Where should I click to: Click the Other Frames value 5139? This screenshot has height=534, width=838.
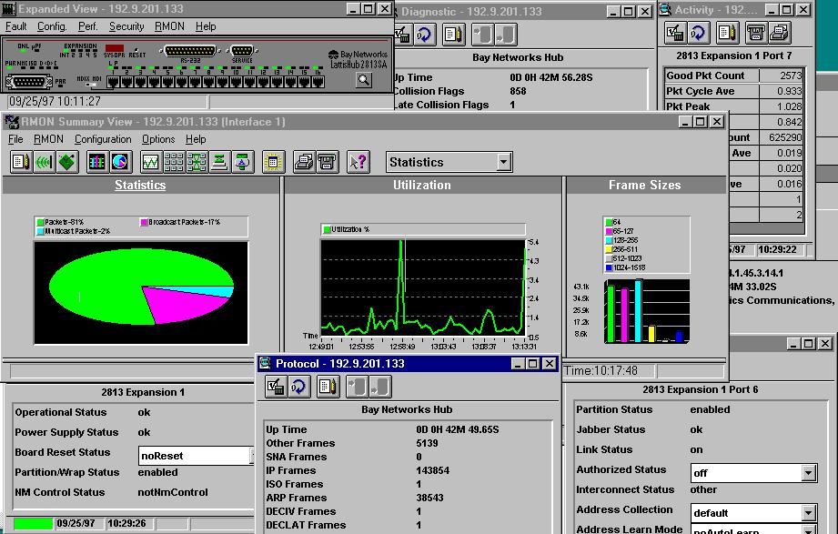427,443
